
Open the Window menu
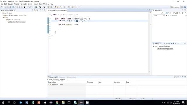46,4
